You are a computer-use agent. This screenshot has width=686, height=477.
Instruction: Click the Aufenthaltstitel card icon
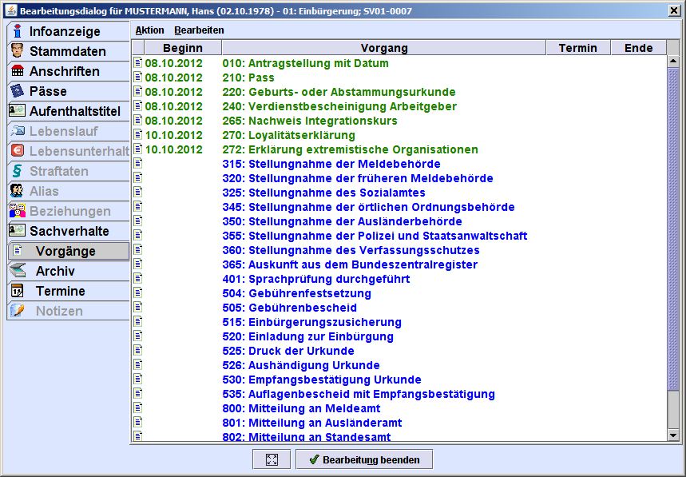(x=17, y=110)
